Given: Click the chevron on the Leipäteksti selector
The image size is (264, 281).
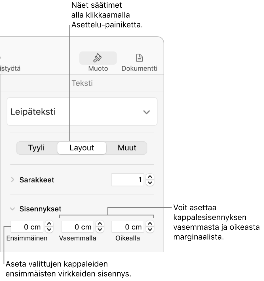Looking at the screenshot, I should click(147, 111).
